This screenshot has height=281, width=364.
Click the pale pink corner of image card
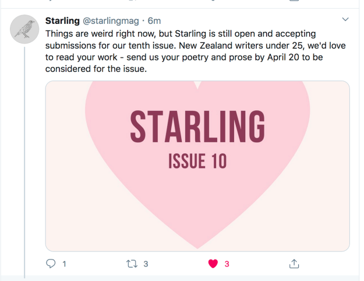tap(64, 232)
